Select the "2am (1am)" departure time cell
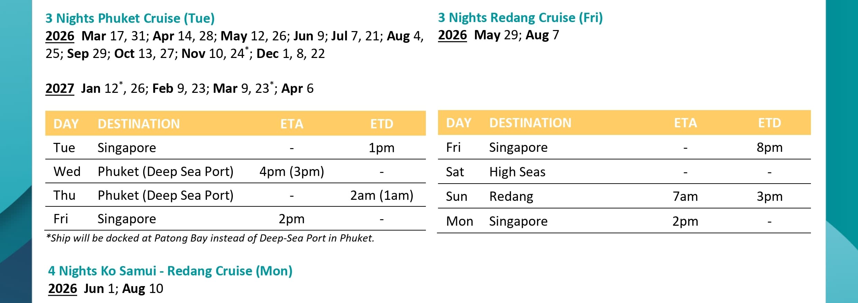Viewport: 858px width, 303px height. click(382, 195)
